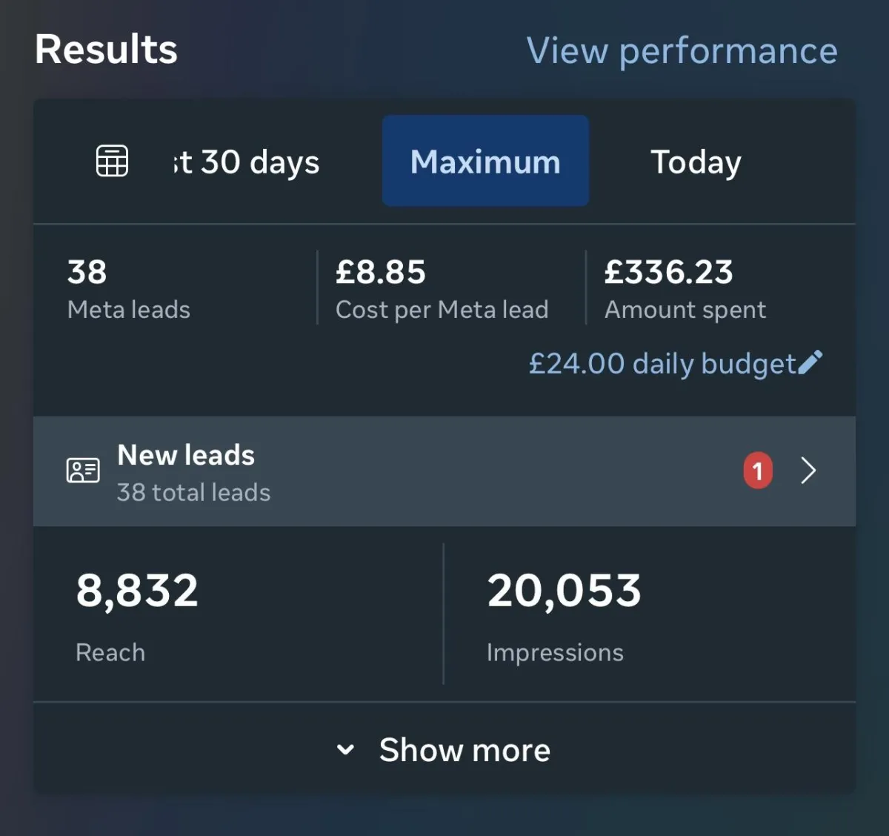This screenshot has height=836, width=889.
Task: Click the contact card icon for New leads
Action: [83, 470]
